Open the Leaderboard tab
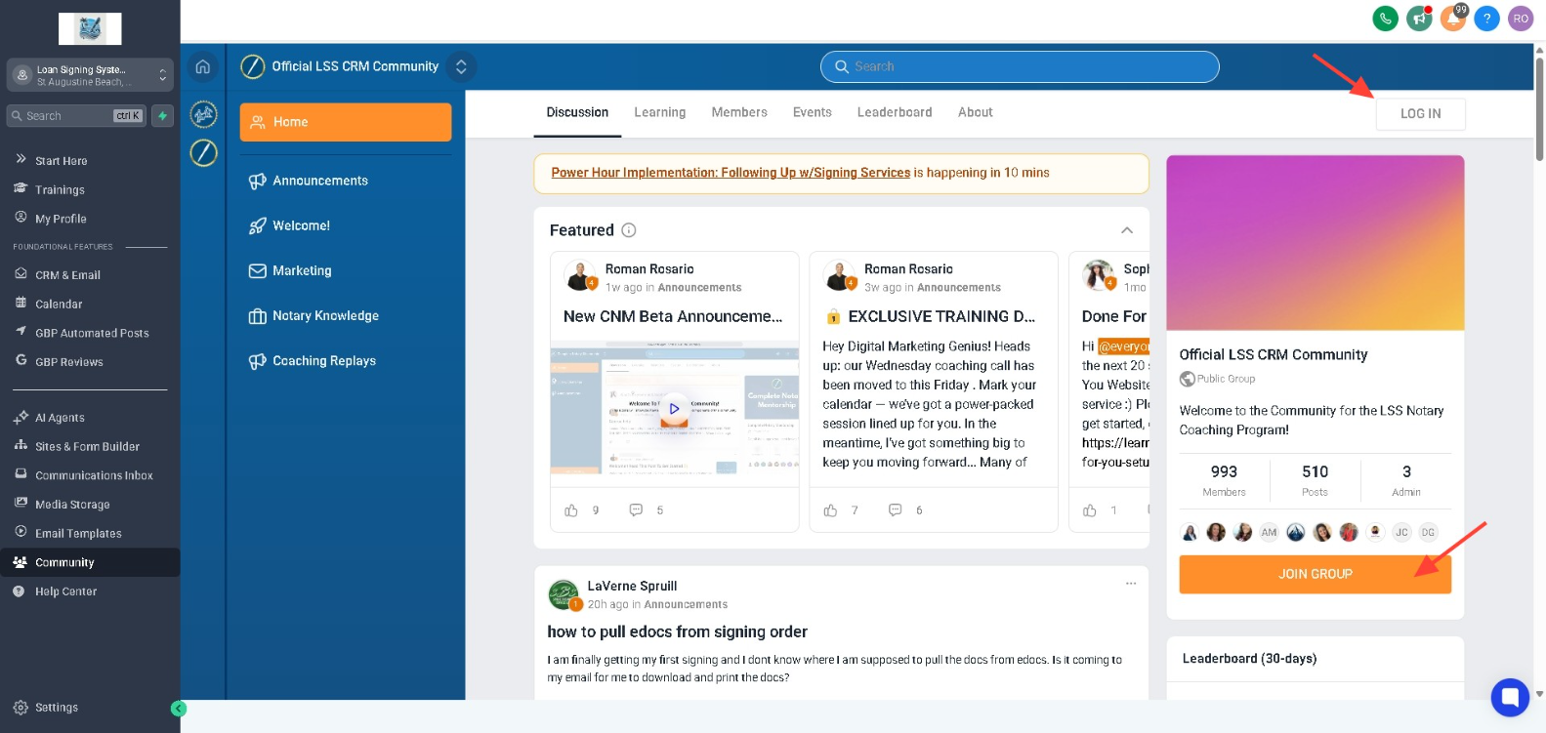Viewport: 1546px width, 733px height. point(895,112)
